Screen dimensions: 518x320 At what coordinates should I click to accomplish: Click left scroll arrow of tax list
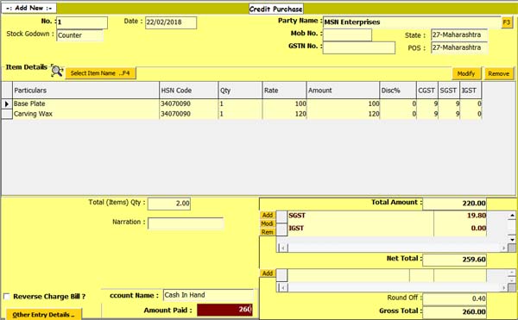click(283, 248)
